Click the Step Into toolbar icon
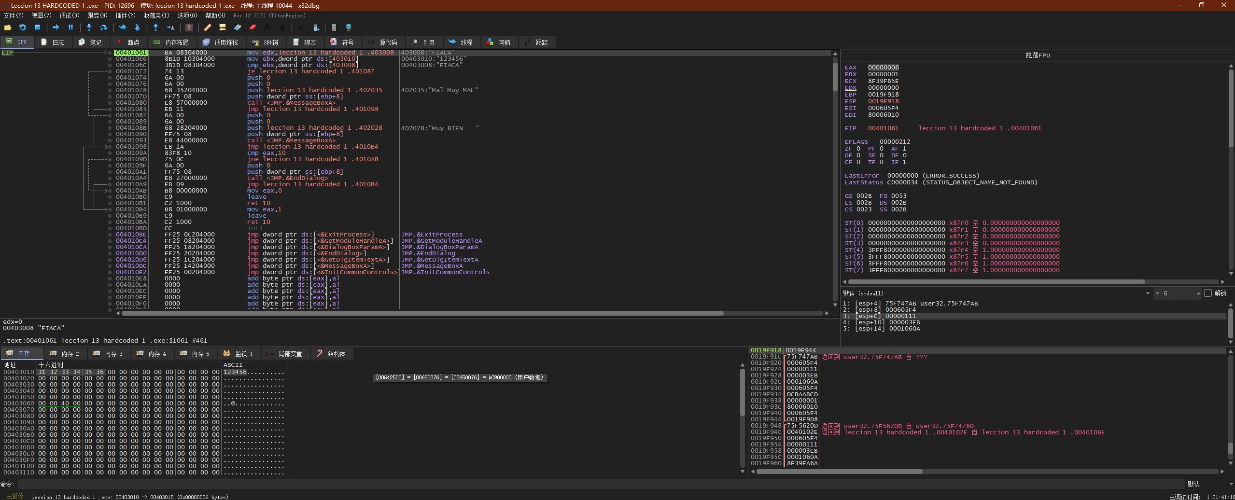This screenshot has width=1235, height=500. click(x=89, y=28)
